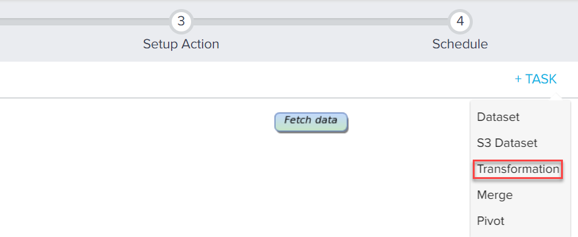Pick Merge in the task dropdown
The height and width of the screenshot is (237, 578).
[x=495, y=195]
